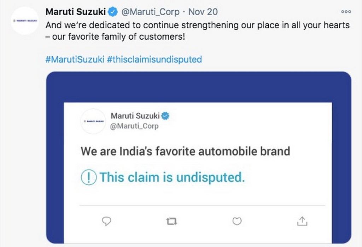
Task: Expand tweet actions via the ellipsis control
Action: 345,11
